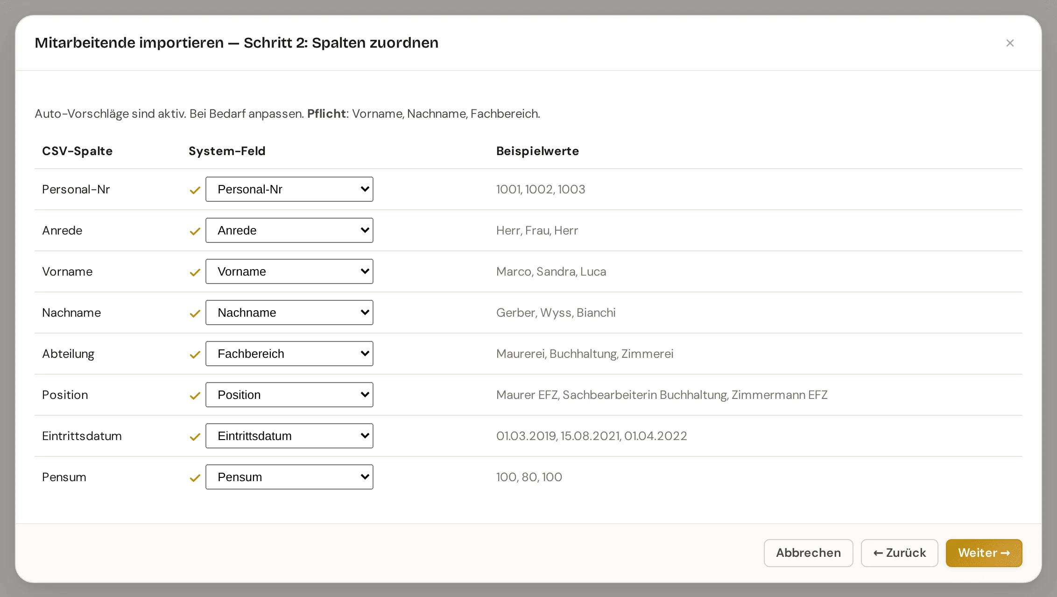Click the sample values '100, 80, 100'

[529, 477]
